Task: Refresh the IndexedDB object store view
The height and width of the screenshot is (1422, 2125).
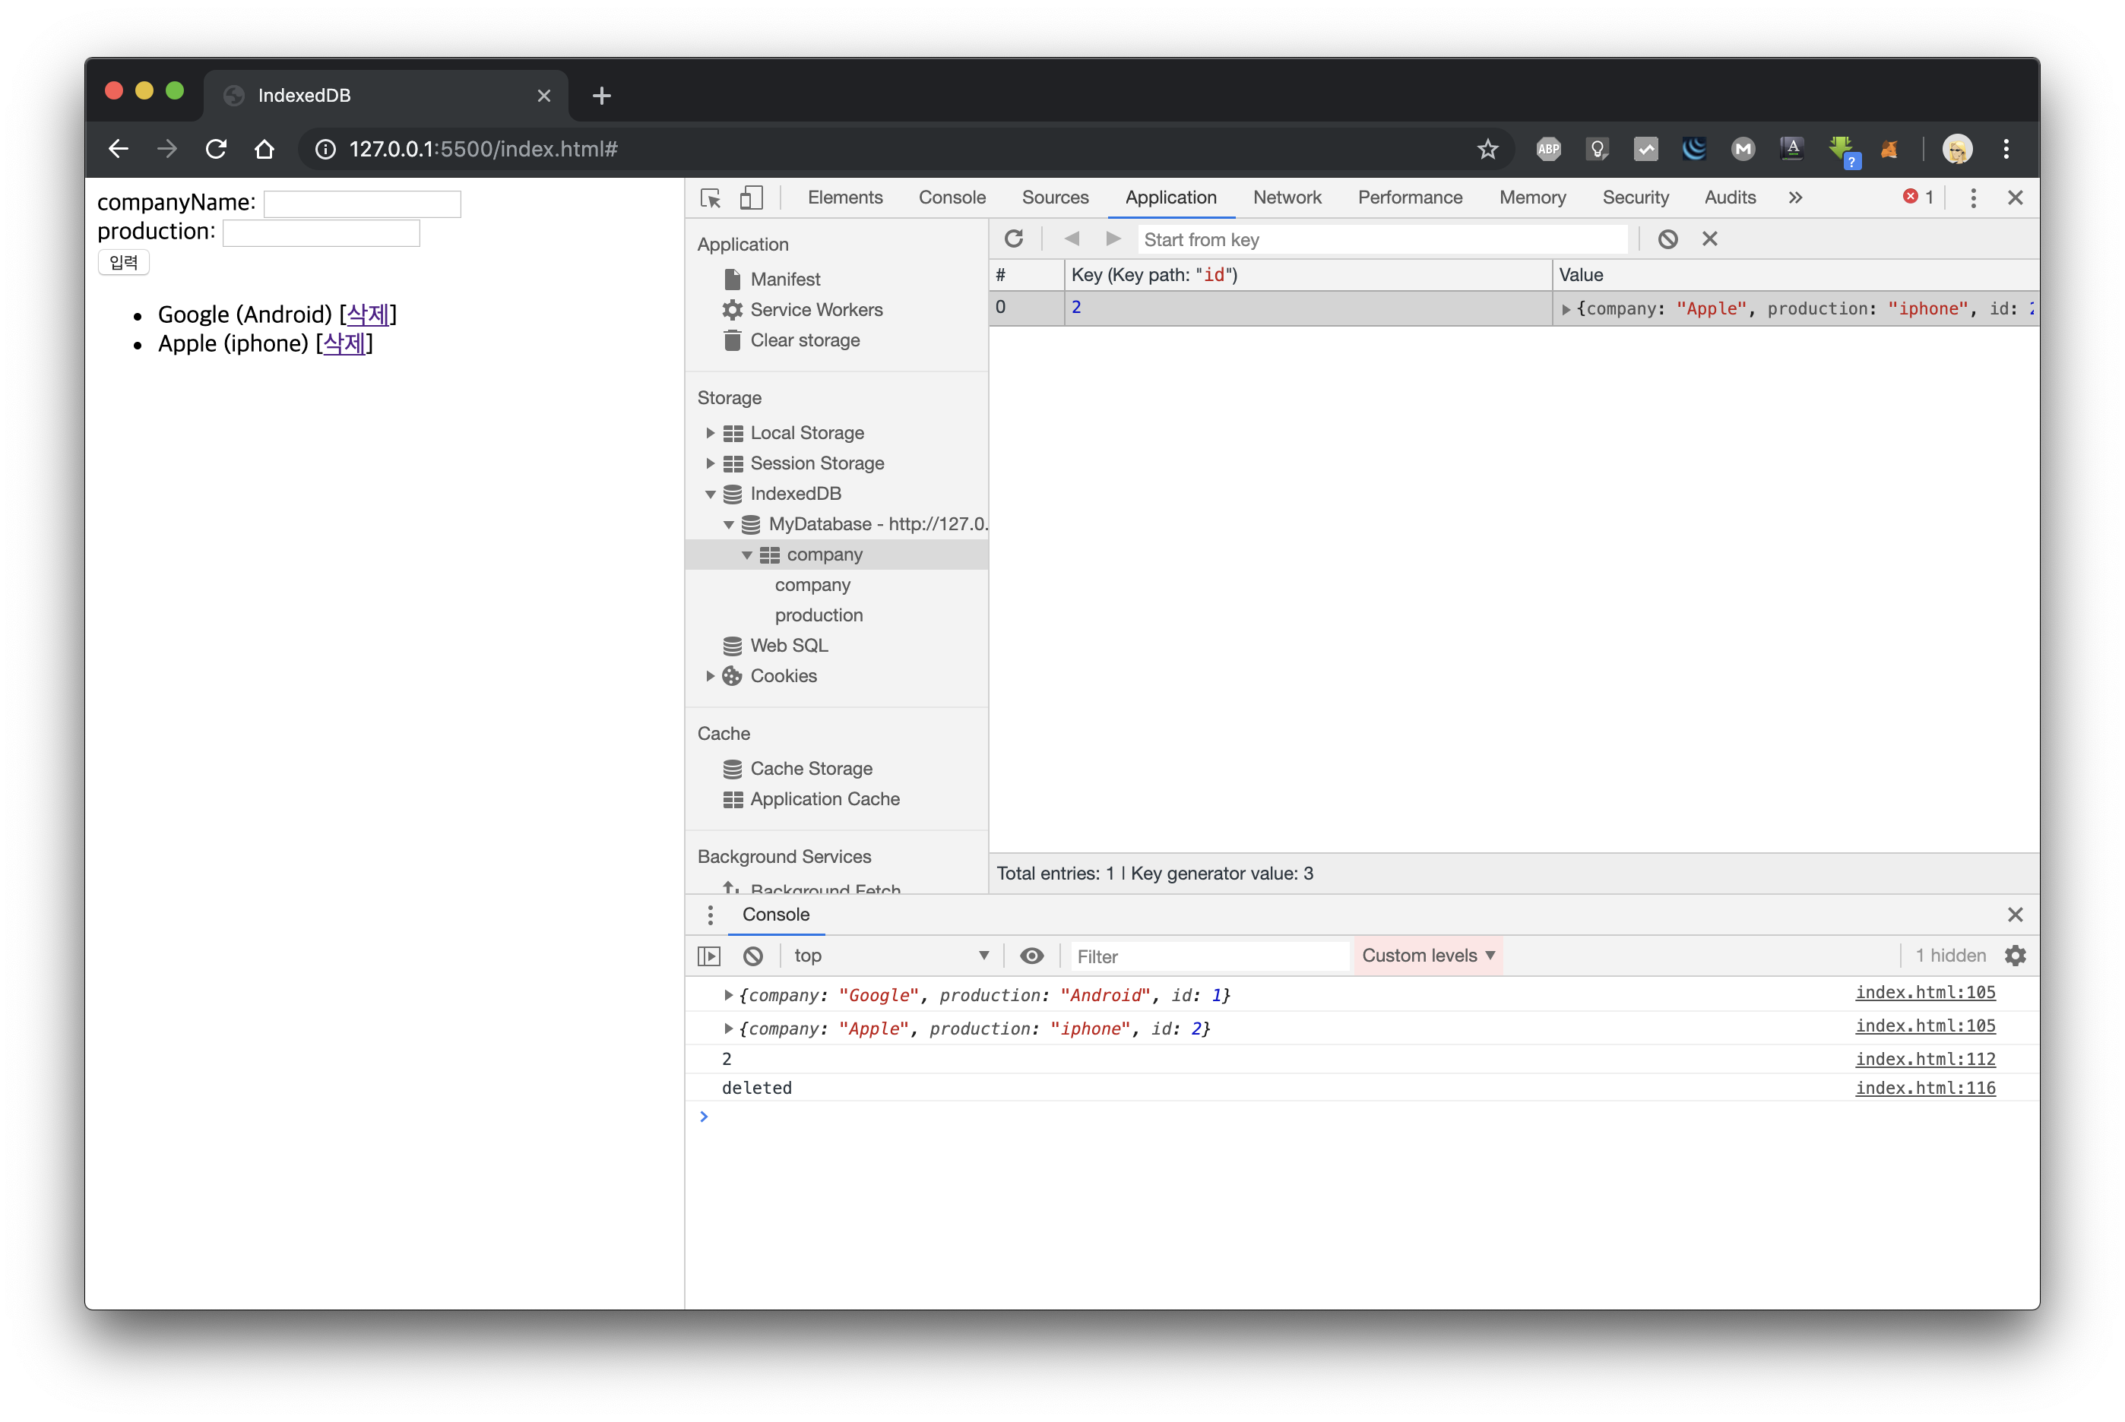Action: tap(1014, 239)
